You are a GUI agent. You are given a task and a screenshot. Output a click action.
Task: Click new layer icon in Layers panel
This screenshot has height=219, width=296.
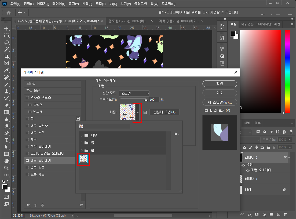(x=279, y=214)
